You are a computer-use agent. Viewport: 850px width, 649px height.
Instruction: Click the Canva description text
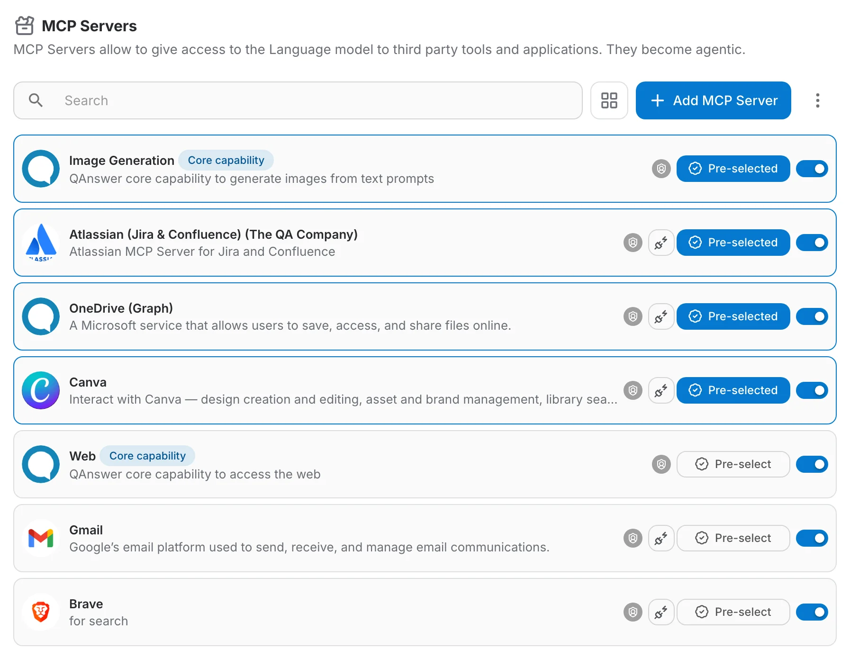[x=343, y=399]
